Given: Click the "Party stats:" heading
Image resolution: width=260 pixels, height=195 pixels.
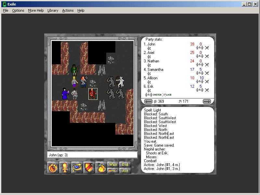Looking at the screenshot, I should (154, 39).
